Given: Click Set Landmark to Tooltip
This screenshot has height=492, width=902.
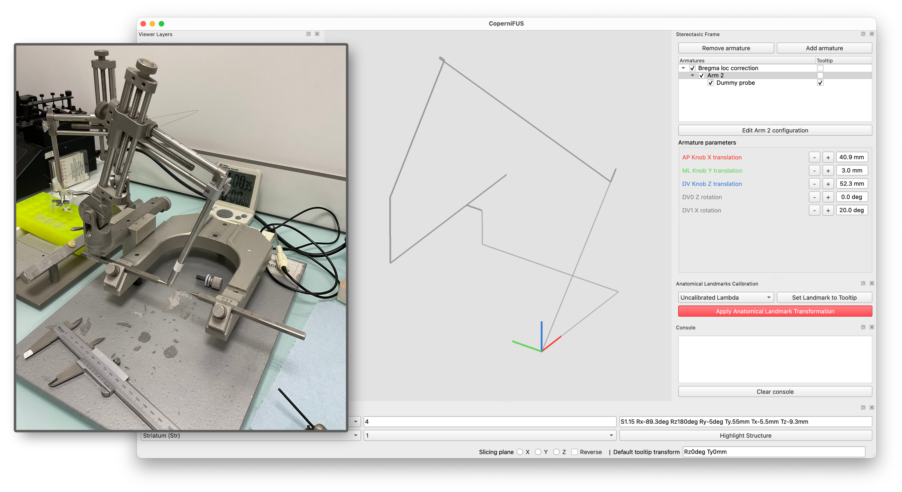Looking at the screenshot, I should (824, 297).
